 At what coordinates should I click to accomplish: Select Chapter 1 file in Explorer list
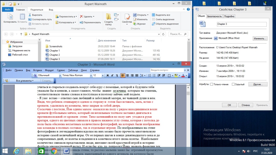pos(54,51)
